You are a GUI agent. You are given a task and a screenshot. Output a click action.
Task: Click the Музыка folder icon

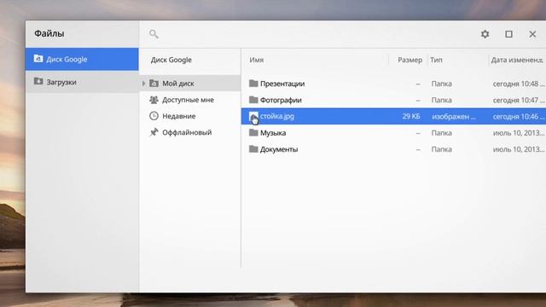tap(253, 133)
